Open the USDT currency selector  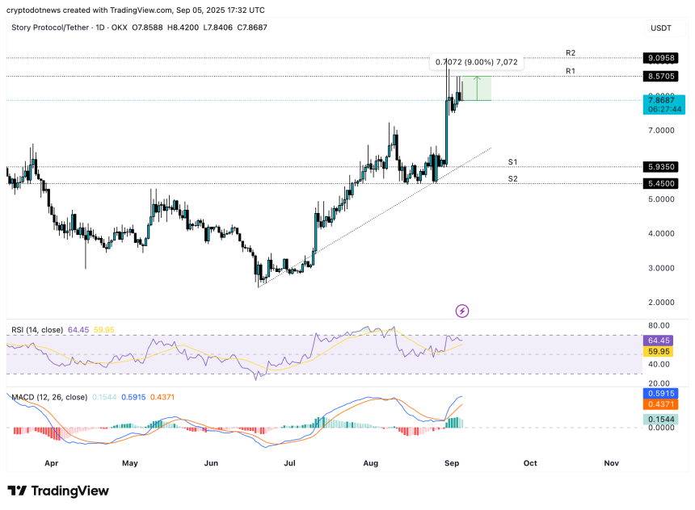click(660, 28)
